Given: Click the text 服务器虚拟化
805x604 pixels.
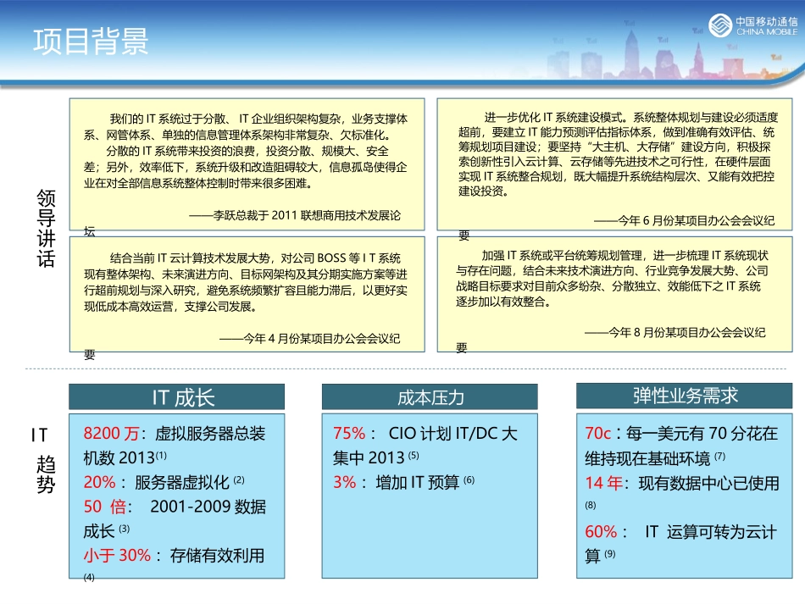Looking at the screenshot, I should 182,482.
